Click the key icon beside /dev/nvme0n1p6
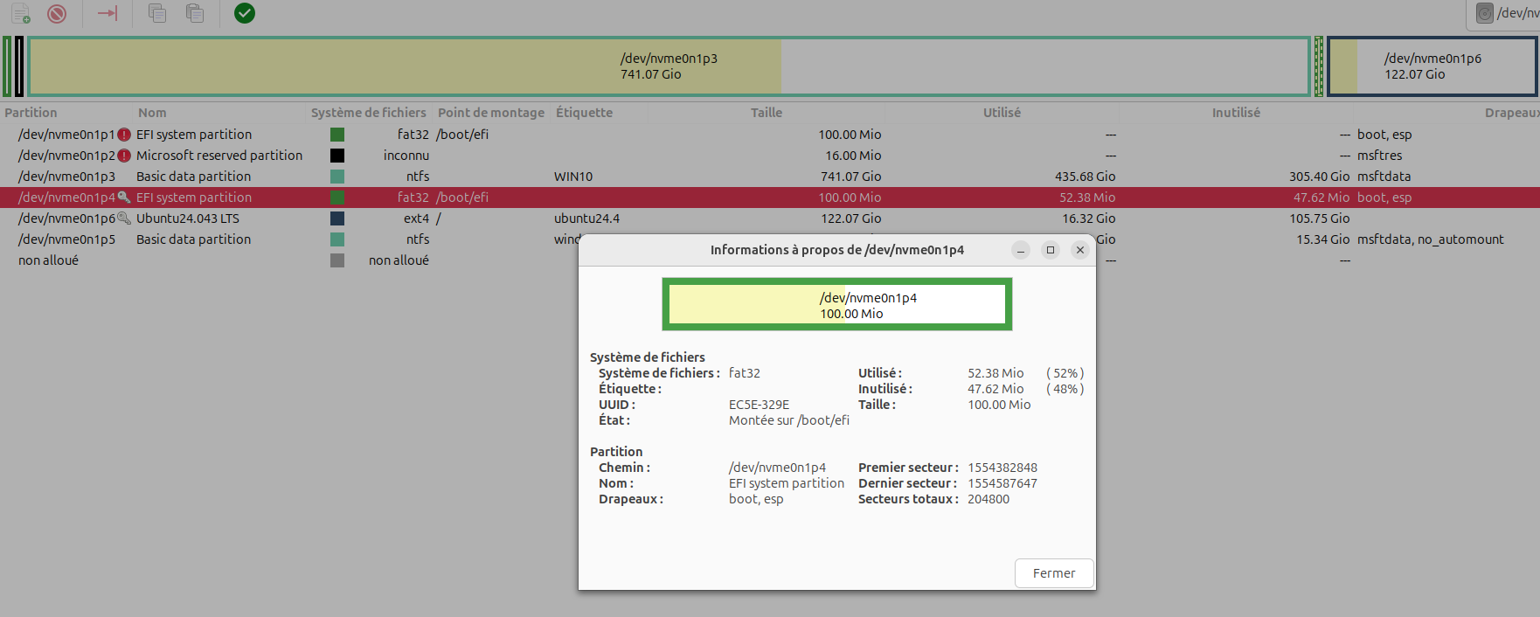 (124, 218)
